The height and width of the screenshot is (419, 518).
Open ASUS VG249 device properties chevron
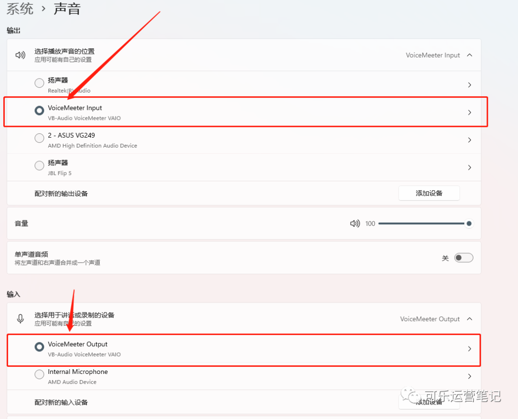pyautogui.click(x=470, y=140)
